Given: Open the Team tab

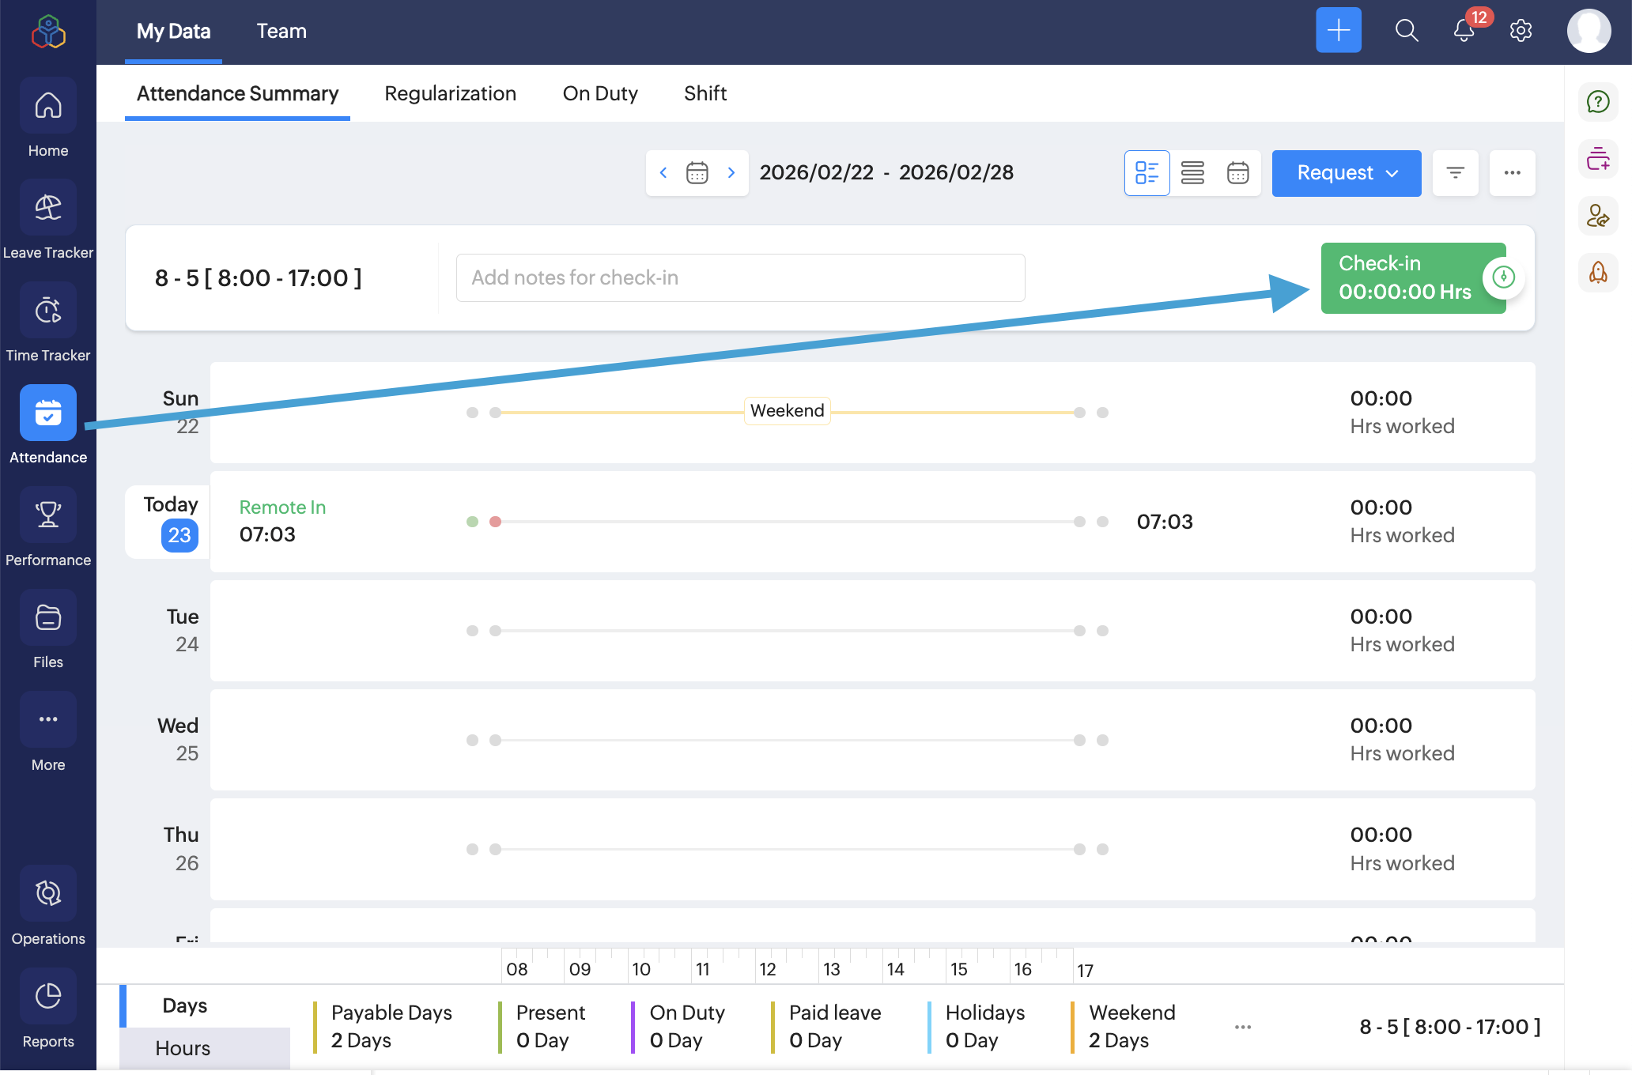Looking at the screenshot, I should click(281, 32).
